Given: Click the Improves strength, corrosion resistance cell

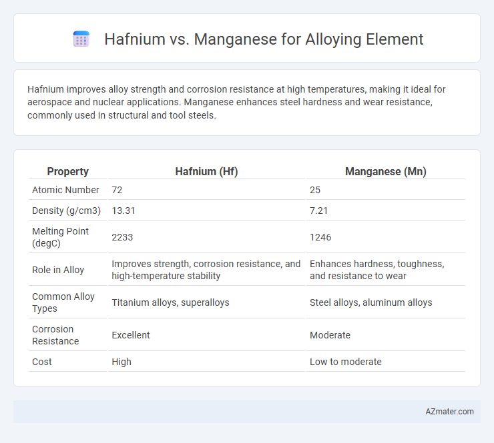Looking at the screenshot, I should tap(206, 270).
